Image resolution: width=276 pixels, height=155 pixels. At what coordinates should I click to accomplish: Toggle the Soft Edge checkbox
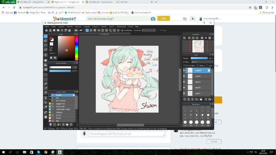click(x=158, y=30)
